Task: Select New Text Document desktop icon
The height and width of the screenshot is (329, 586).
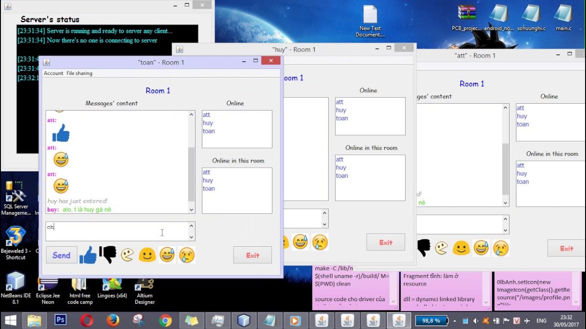Action: point(370,21)
